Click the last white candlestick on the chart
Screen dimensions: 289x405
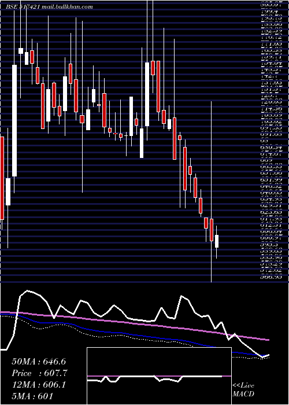[217, 241]
